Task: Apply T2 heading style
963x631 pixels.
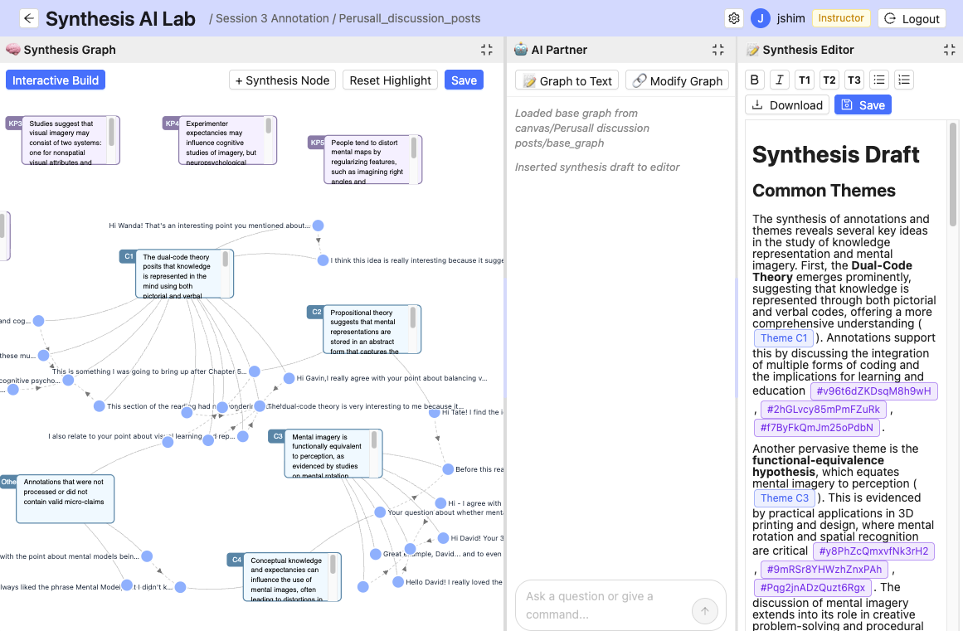Action: (829, 80)
